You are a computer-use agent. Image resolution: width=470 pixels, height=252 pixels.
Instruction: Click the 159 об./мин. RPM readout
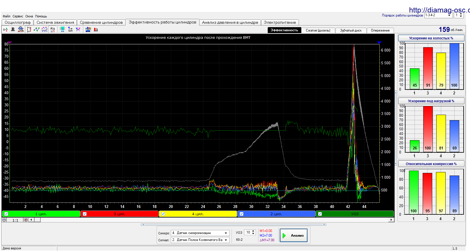(451, 30)
